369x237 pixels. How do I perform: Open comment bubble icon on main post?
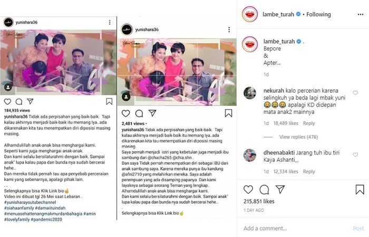[x=264, y=190]
